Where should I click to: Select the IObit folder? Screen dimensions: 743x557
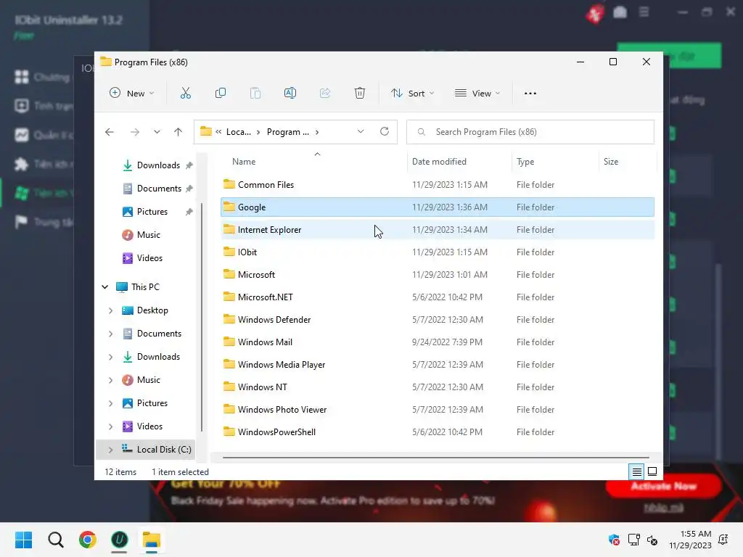[x=438, y=252]
